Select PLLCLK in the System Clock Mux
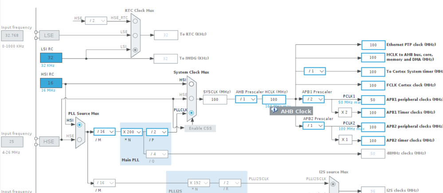 click(x=192, y=113)
